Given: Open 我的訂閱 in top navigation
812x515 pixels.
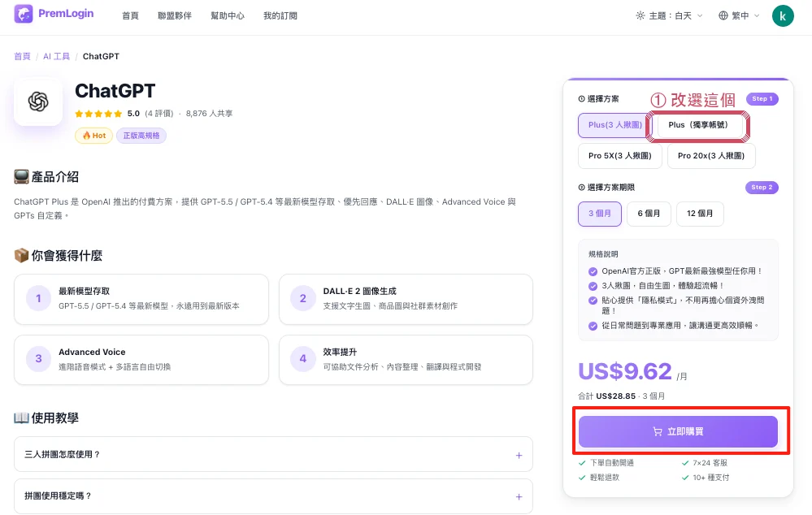Looking at the screenshot, I should tap(280, 15).
